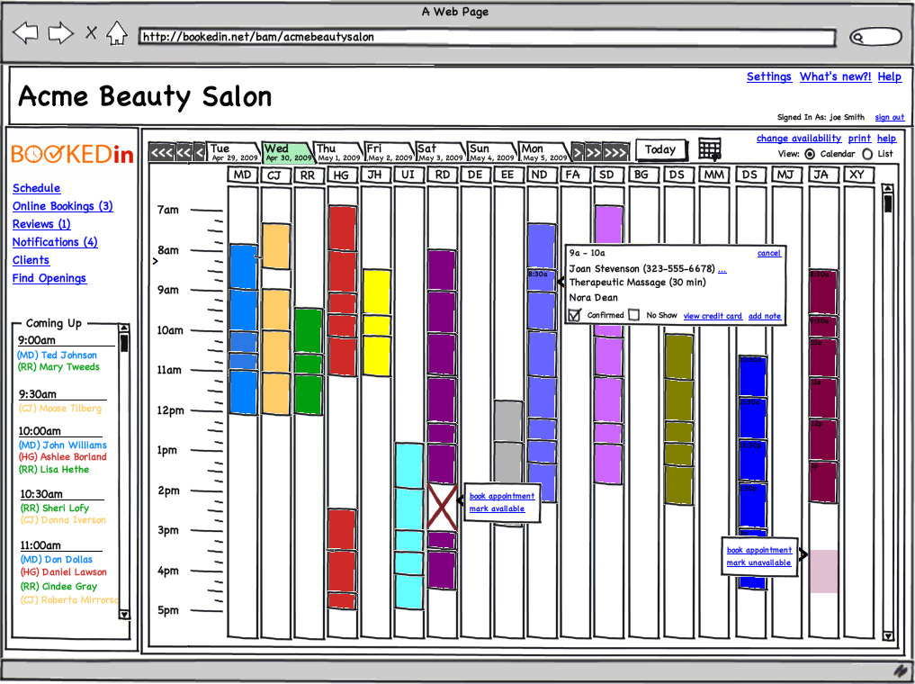Open the calendar date picker icon

(x=710, y=149)
